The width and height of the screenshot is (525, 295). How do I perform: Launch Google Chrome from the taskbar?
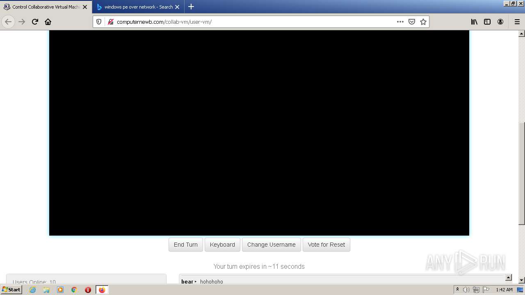pos(74,290)
